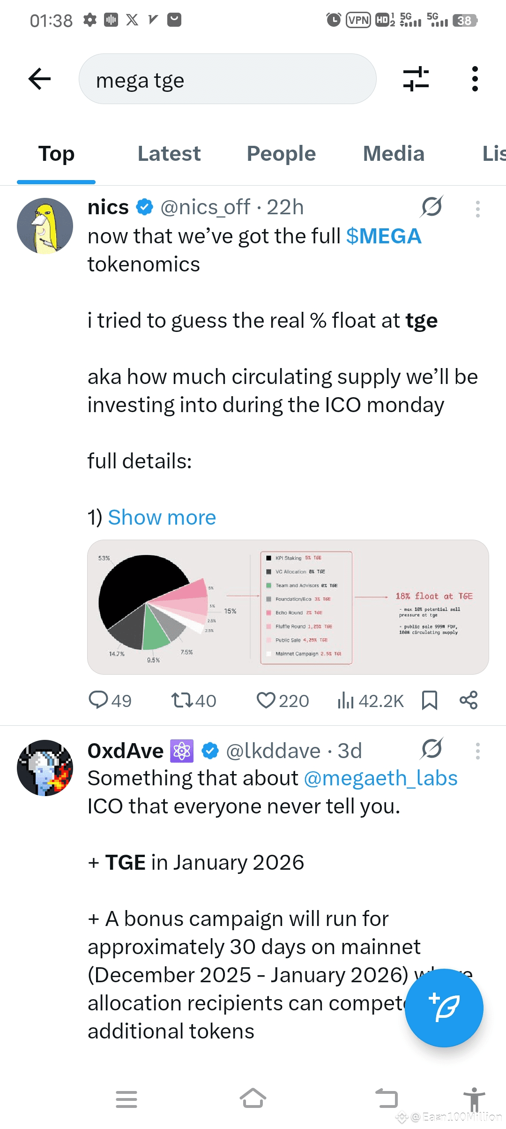
Task: Switch to the Latest tab
Action: [169, 154]
